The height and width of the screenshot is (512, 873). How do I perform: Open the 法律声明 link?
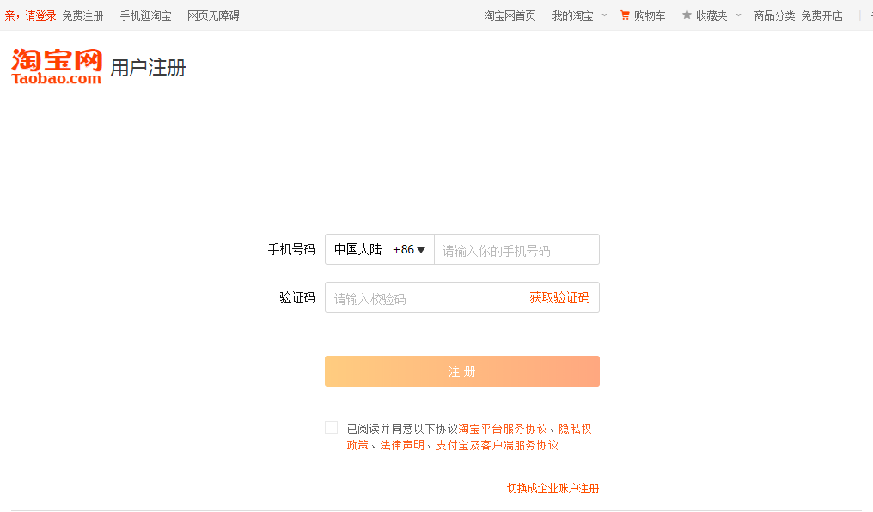click(402, 445)
